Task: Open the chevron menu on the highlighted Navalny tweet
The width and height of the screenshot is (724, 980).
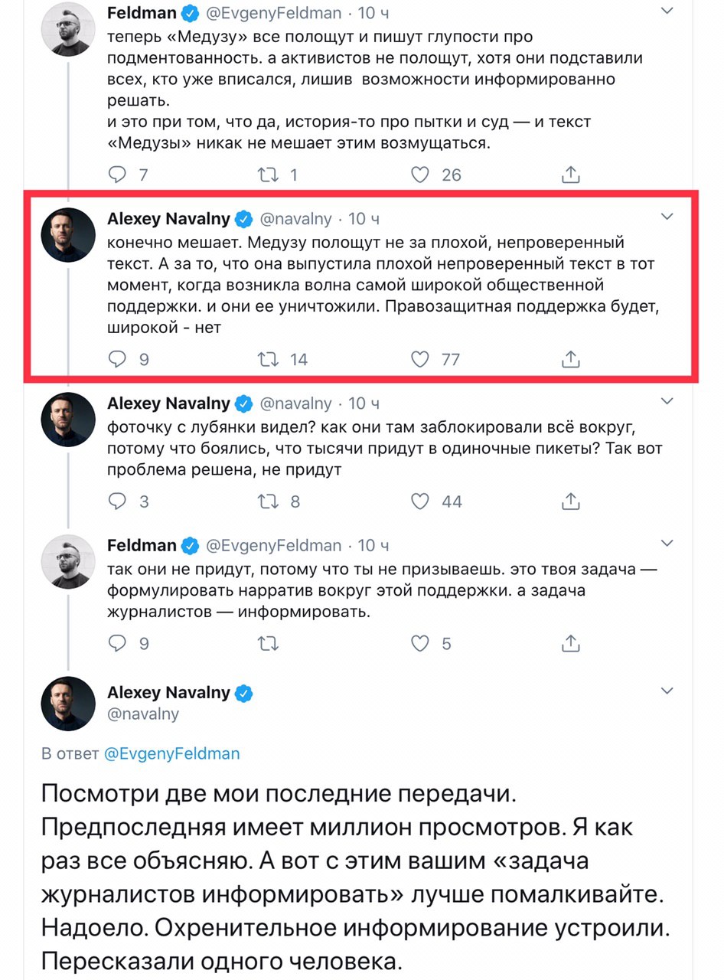Action: (x=667, y=217)
